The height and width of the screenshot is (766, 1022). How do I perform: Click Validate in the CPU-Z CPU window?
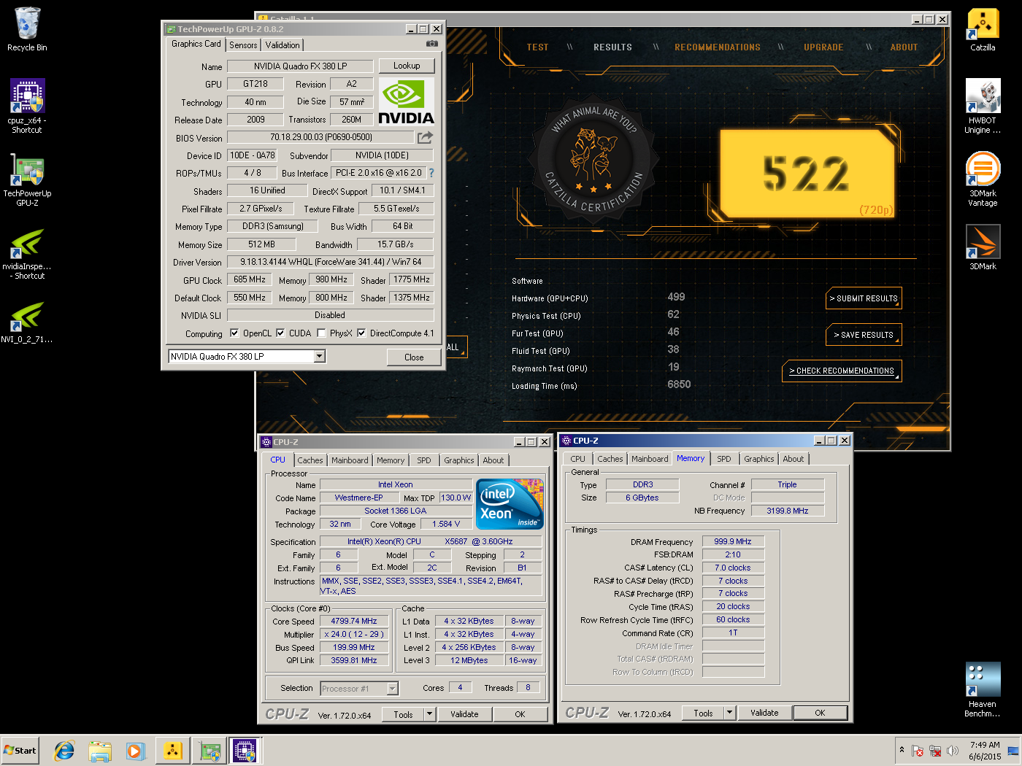coord(464,714)
